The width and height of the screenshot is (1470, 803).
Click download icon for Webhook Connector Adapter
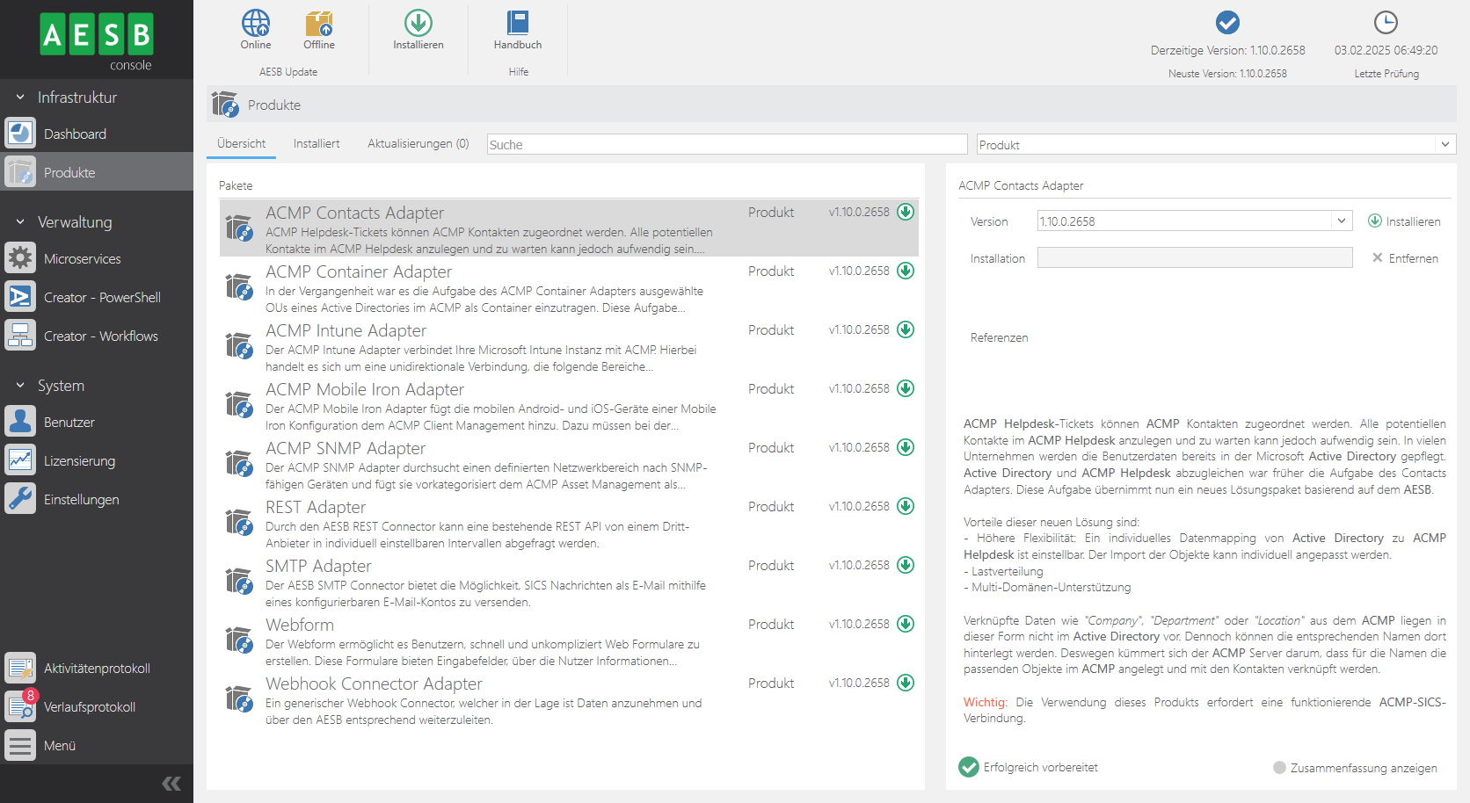coord(906,683)
